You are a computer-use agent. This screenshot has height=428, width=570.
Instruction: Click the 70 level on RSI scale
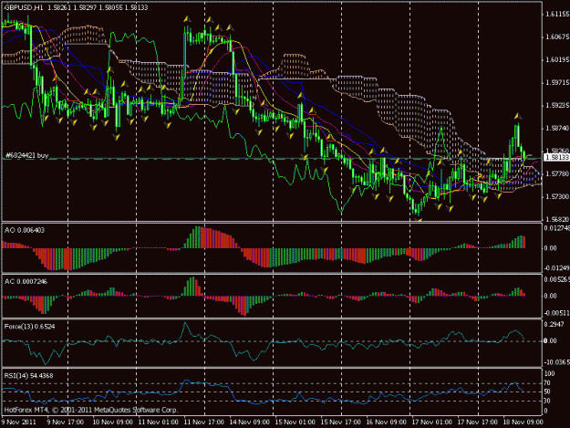click(x=547, y=383)
